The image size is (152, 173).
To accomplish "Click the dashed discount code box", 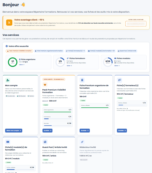I will tap(136, 24).
